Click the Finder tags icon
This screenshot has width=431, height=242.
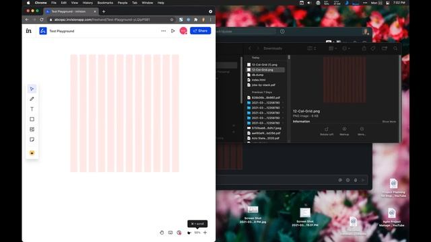coord(373,48)
